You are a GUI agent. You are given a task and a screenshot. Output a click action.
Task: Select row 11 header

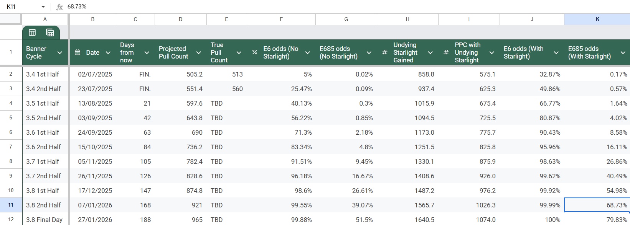click(11, 205)
